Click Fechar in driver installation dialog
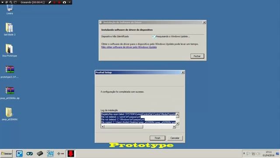This screenshot has height=158, width=280. tap(197, 56)
